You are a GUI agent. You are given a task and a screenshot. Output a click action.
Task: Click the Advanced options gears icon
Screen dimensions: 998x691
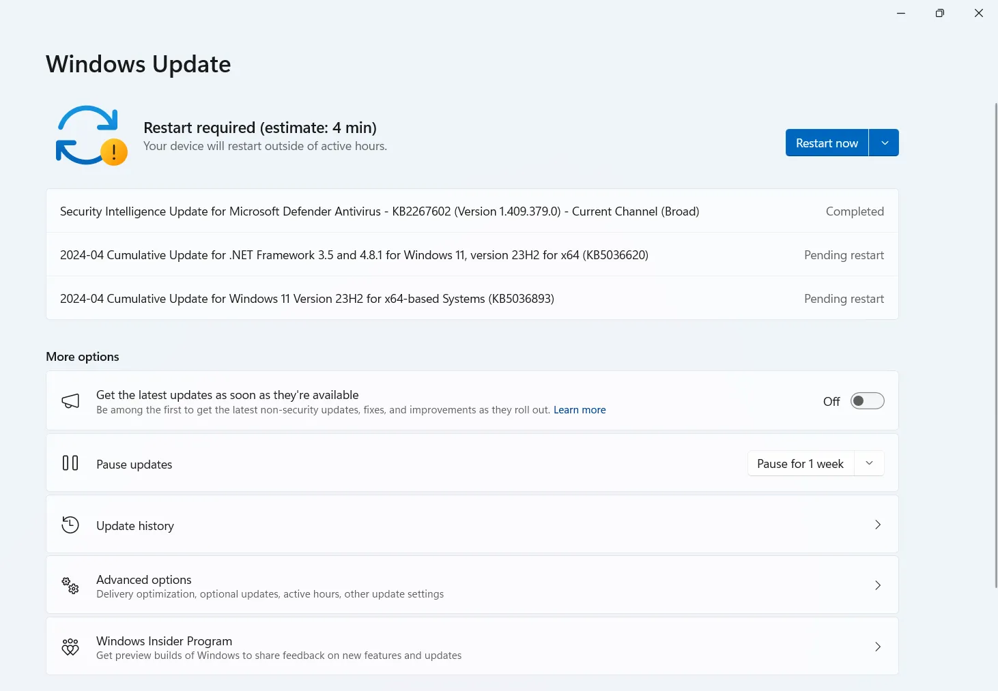[x=70, y=585]
